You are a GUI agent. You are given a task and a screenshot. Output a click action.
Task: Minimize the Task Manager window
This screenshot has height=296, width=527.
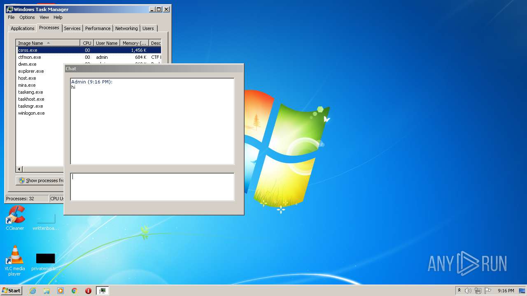[152, 9]
